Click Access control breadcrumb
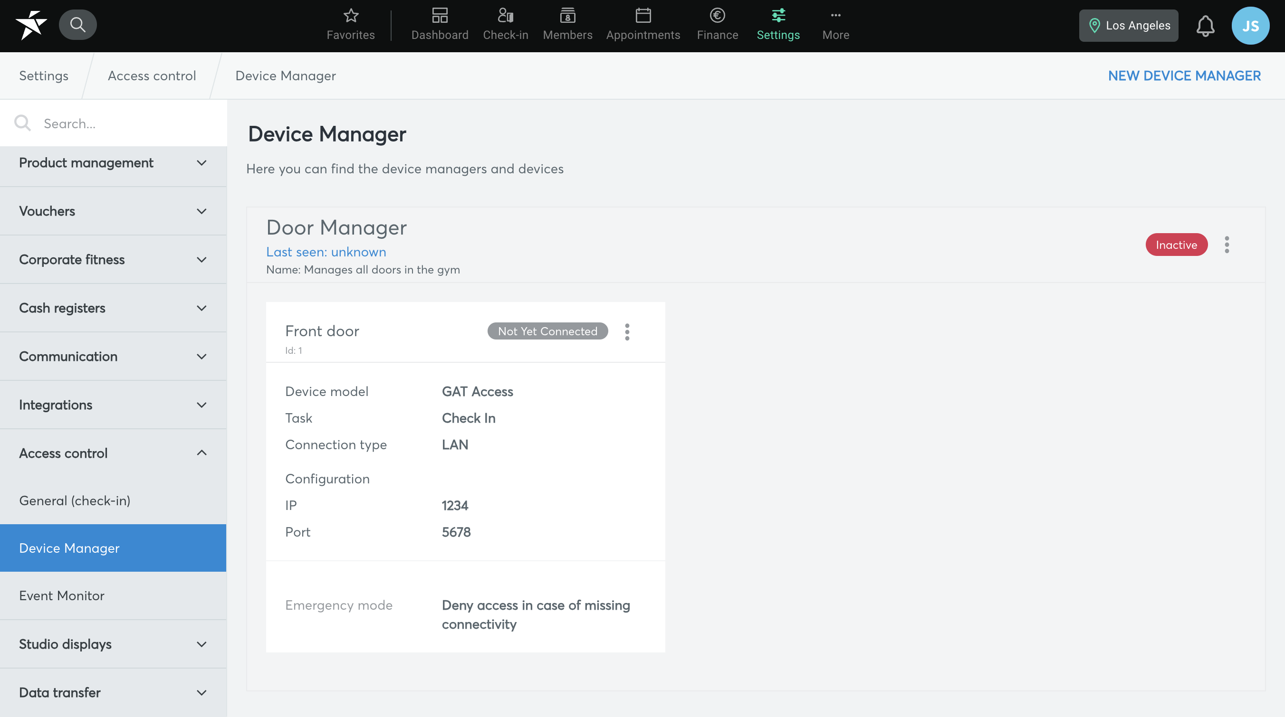 pyautogui.click(x=152, y=75)
